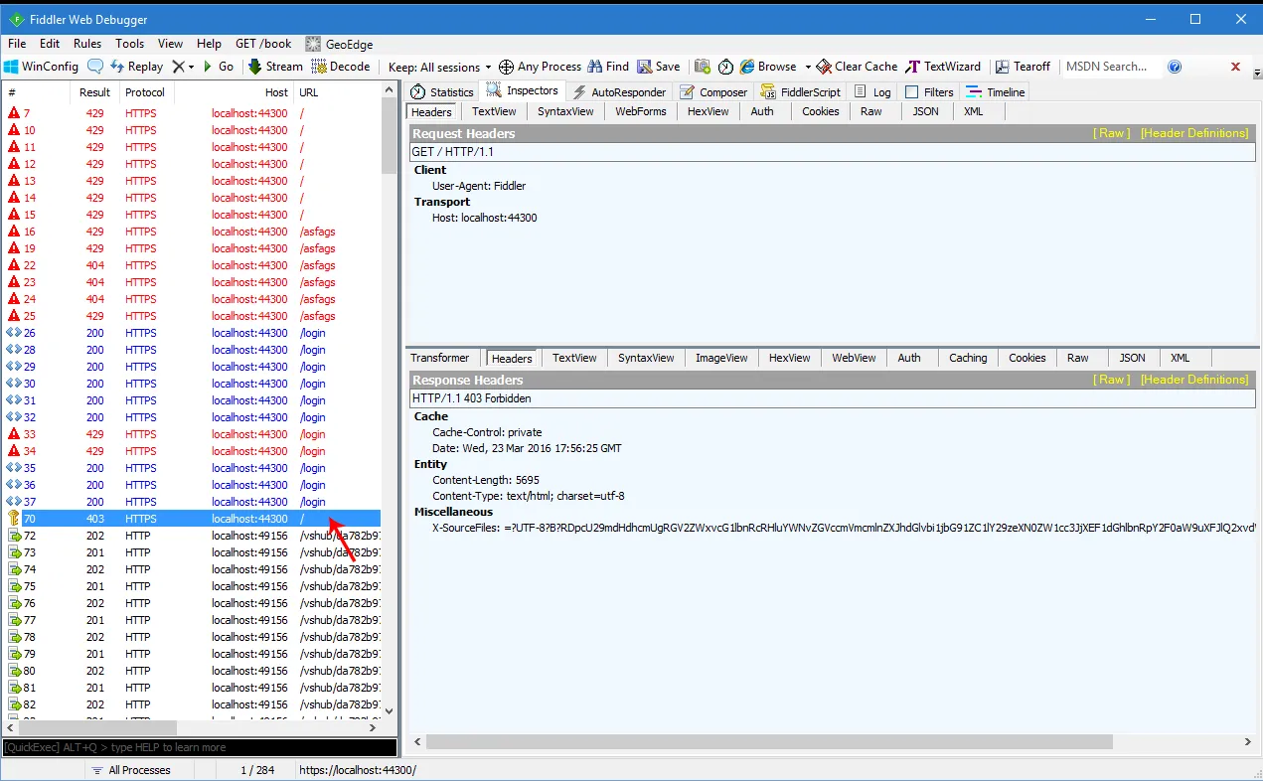Click GET /book menu item
The image size is (1263, 781).
click(263, 44)
